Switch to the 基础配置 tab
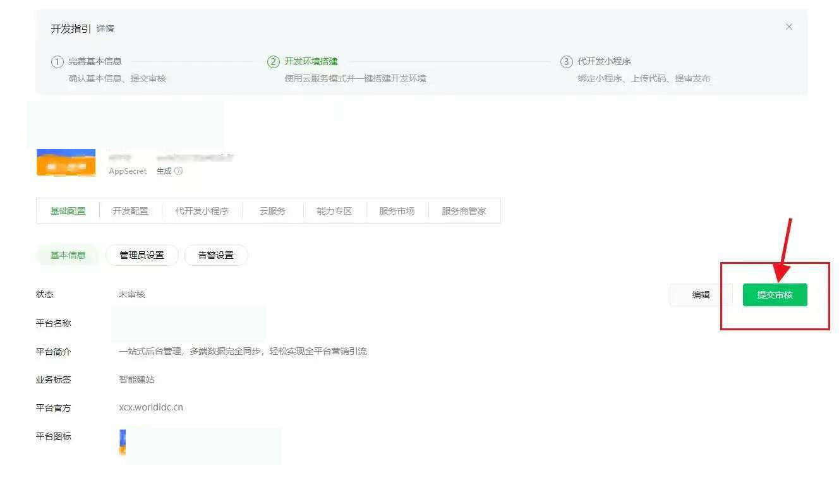Viewport: 839px width, 478px height. coord(68,211)
